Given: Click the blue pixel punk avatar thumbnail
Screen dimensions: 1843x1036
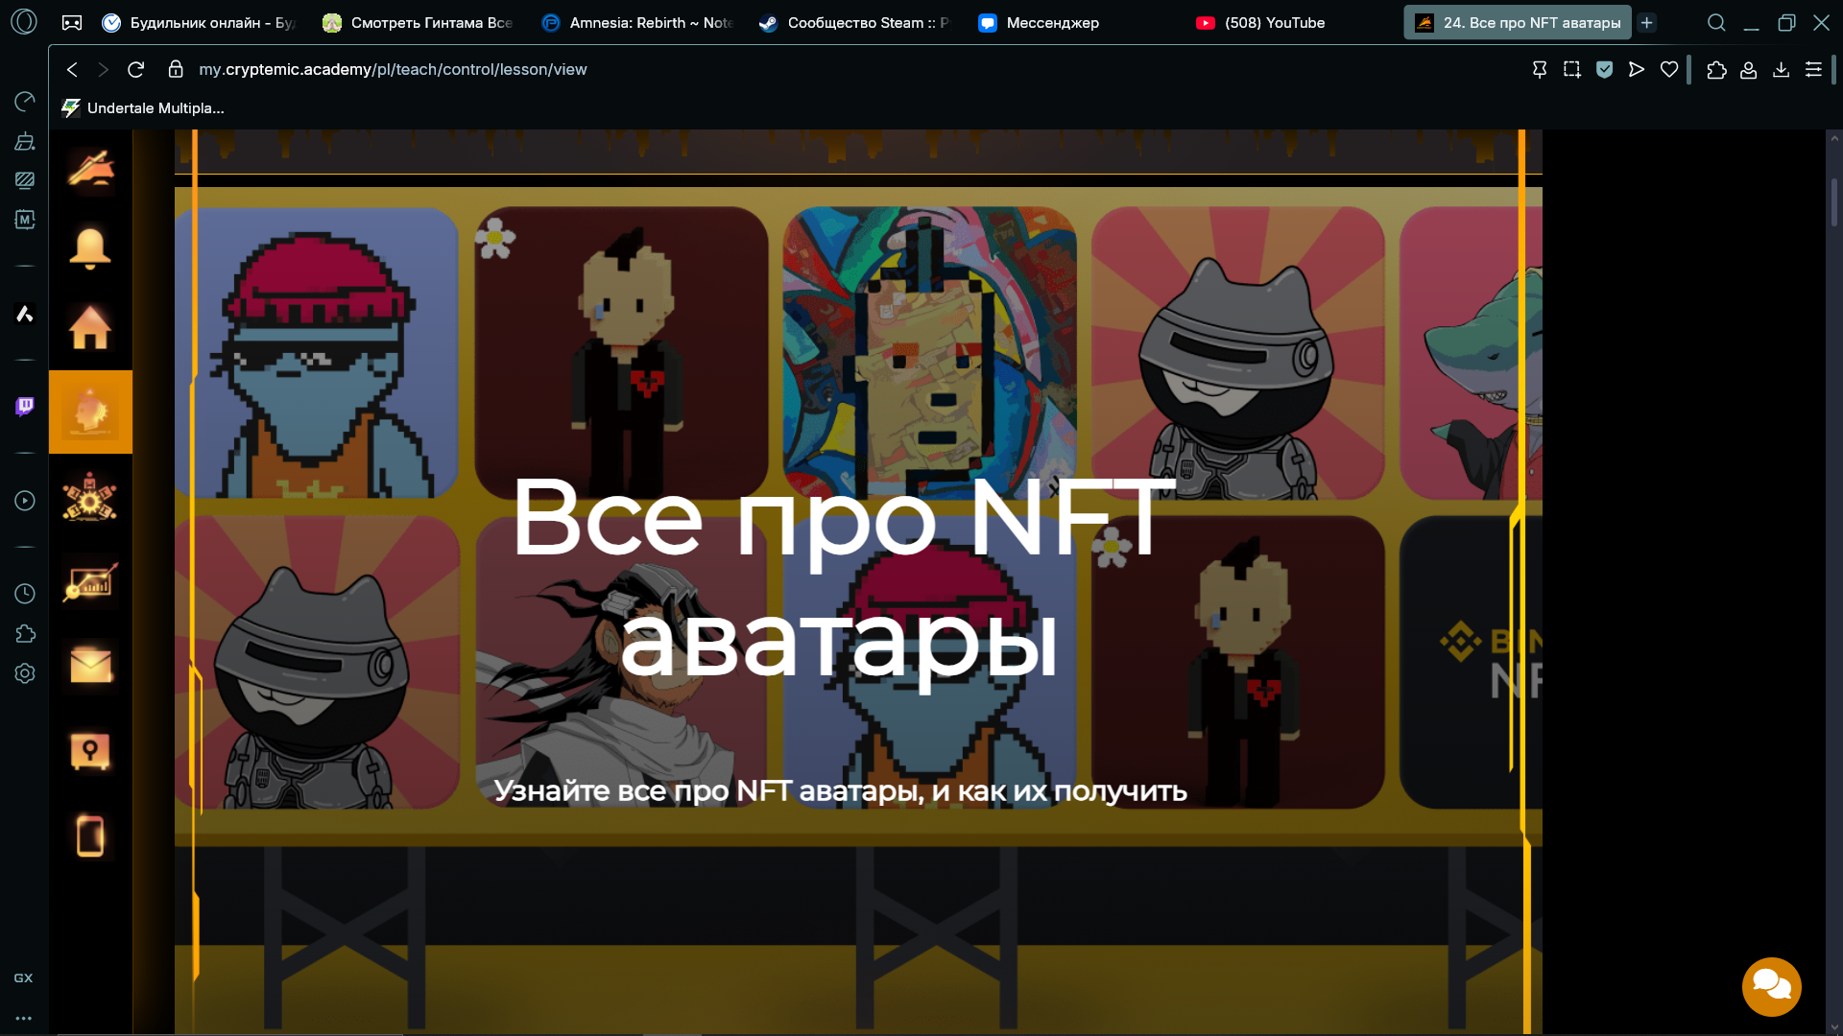Looking at the screenshot, I should tap(317, 353).
